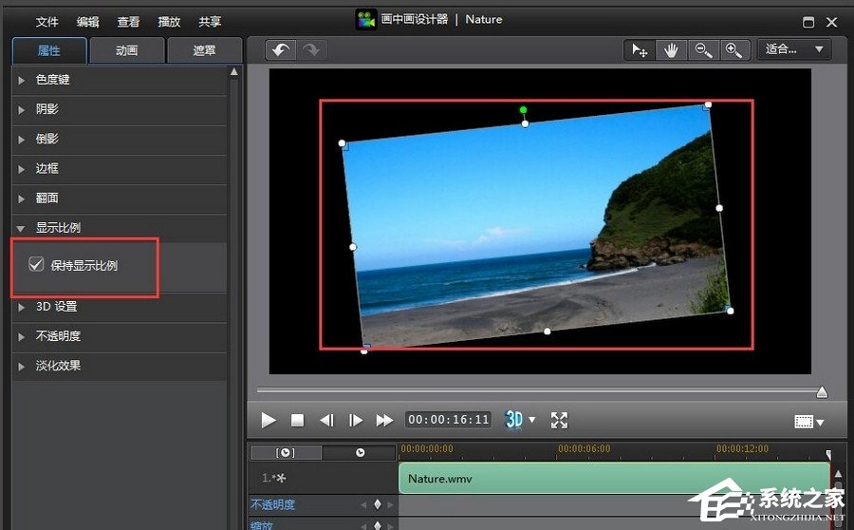Image resolution: width=854 pixels, height=530 pixels.
Task: Open the 遮罩 tab
Action: click(x=204, y=51)
